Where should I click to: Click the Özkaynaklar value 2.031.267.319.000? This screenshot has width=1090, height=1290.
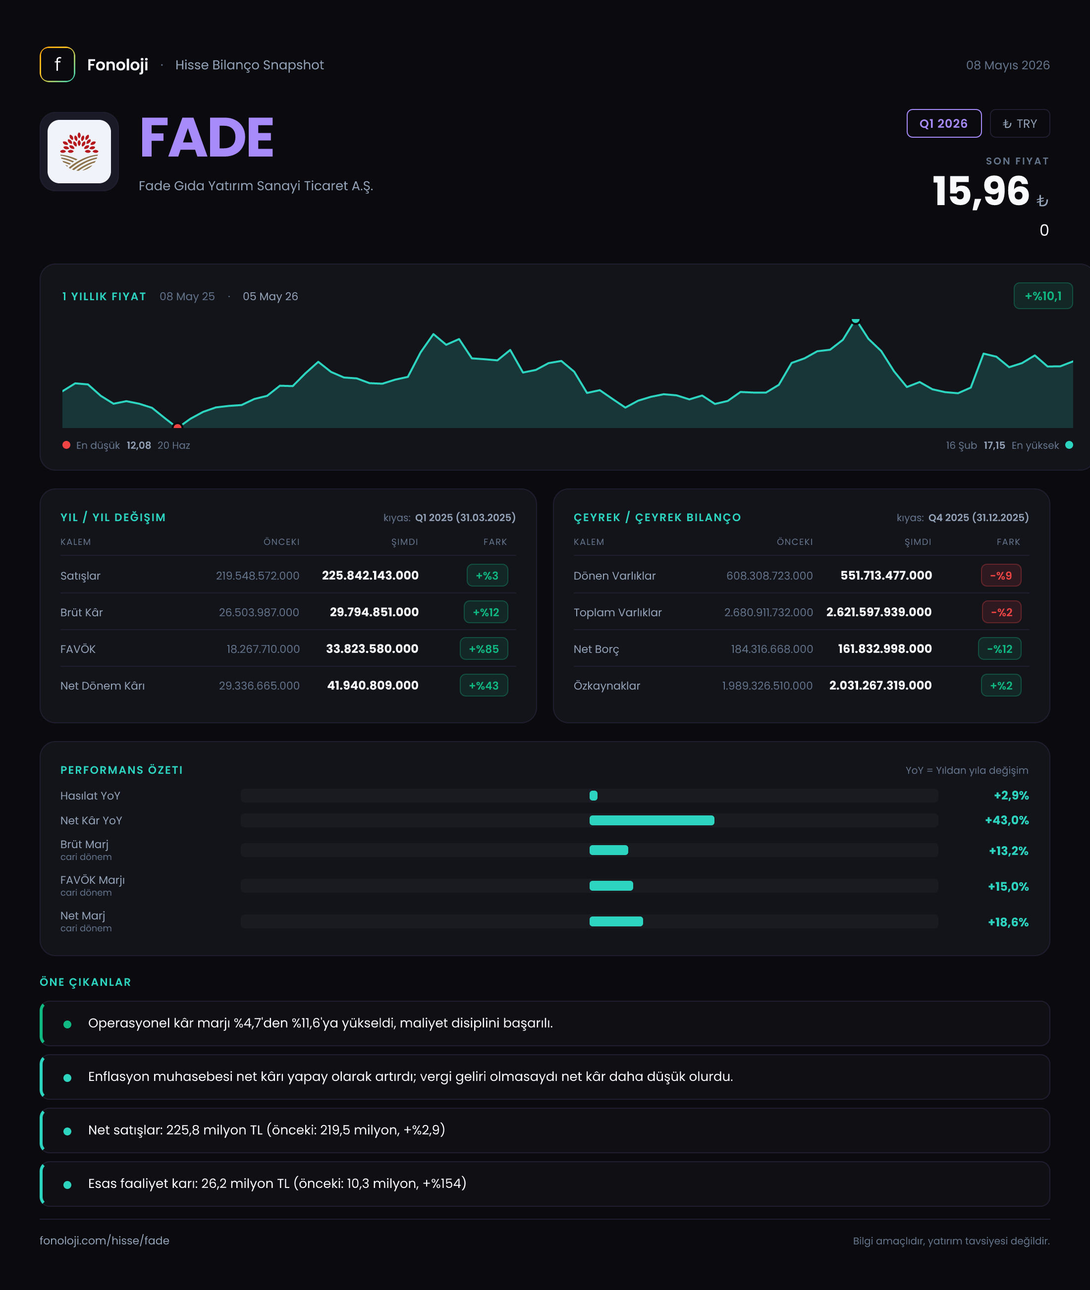[x=880, y=685]
